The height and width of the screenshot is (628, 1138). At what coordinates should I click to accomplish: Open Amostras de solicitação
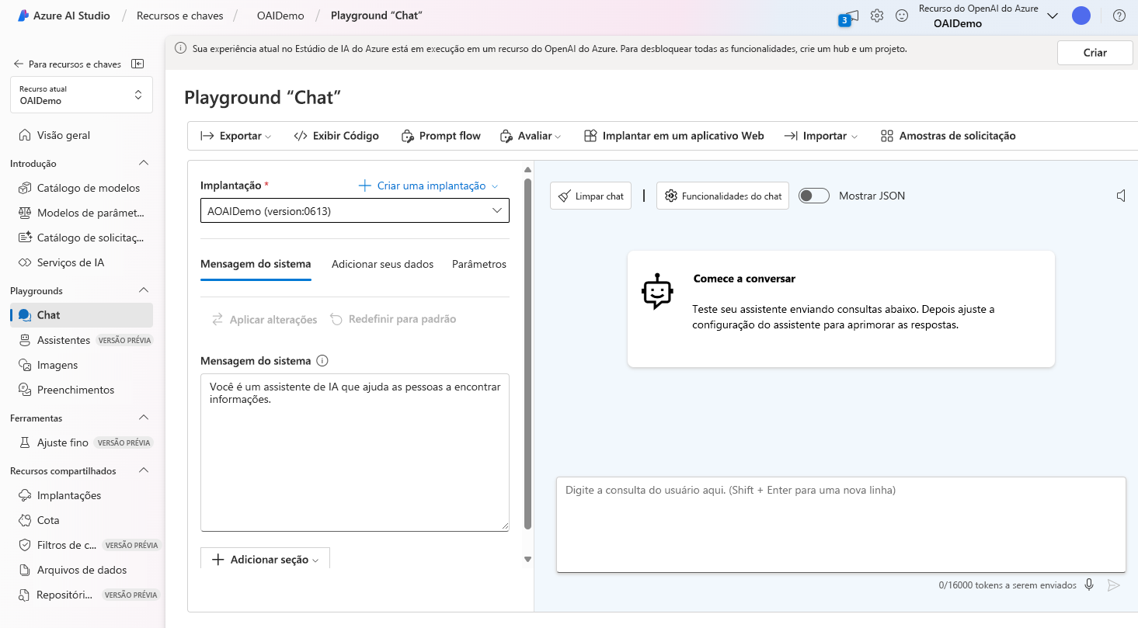(x=948, y=136)
